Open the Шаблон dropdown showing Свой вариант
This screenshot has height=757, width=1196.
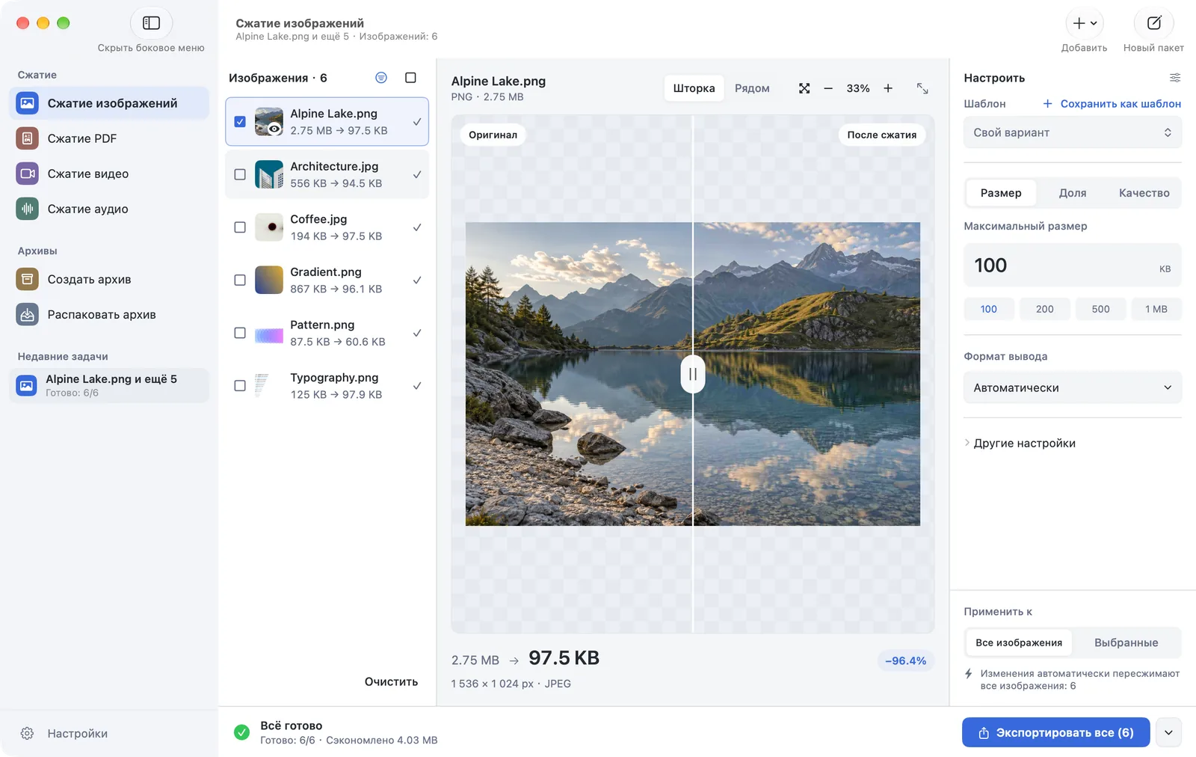(x=1073, y=132)
